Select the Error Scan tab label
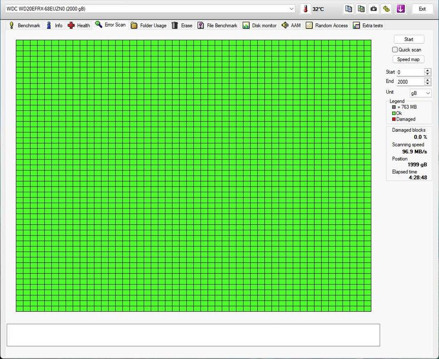 (x=115, y=25)
